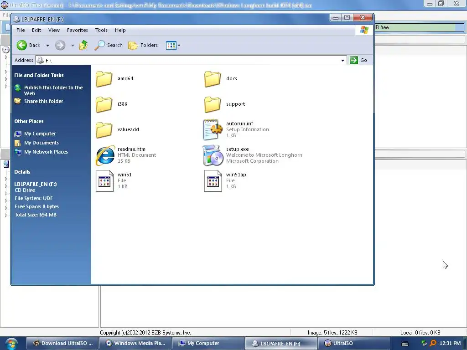
Task: Select the i386 folder icon
Action: click(x=104, y=104)
